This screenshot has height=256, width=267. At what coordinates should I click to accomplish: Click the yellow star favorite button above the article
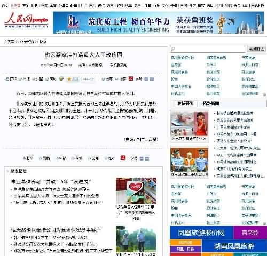click(73, 79)
